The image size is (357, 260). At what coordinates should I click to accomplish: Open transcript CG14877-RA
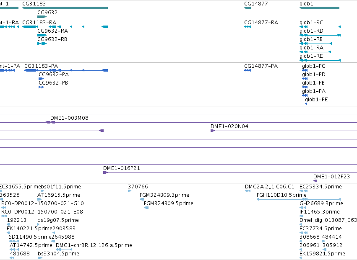click(248, 27)
